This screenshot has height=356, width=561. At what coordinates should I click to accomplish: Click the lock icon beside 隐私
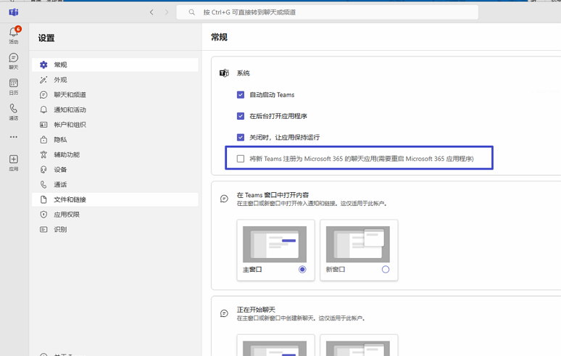tap(43, 139)
